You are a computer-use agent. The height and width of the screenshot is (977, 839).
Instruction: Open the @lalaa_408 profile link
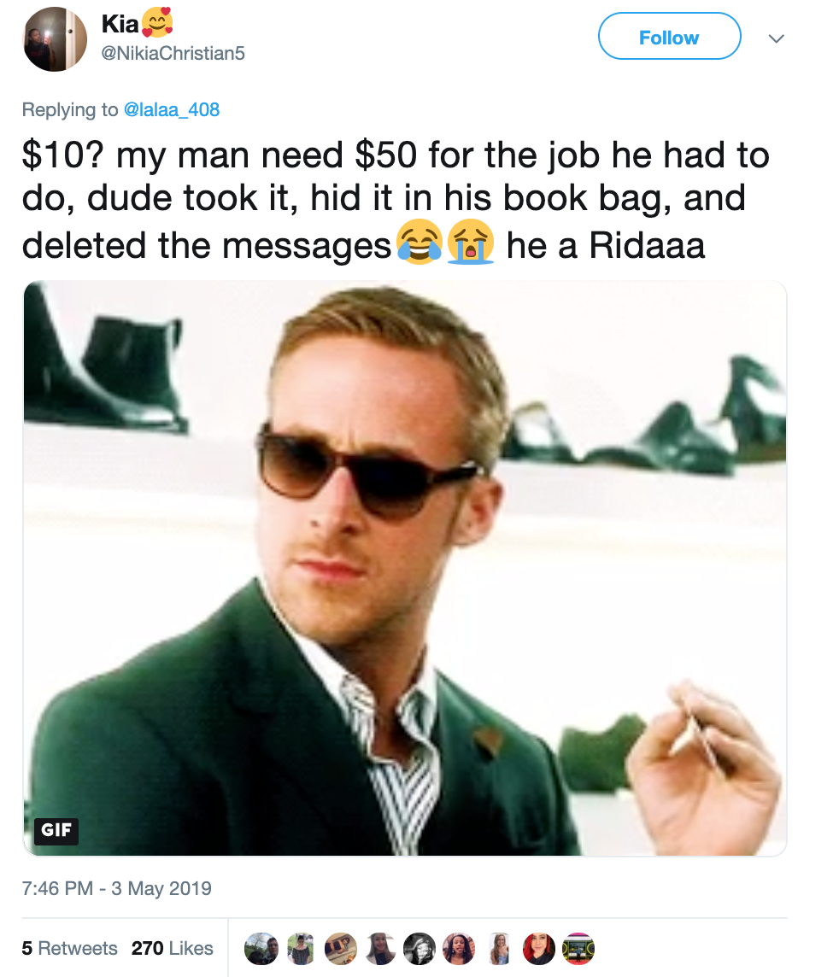172,109
